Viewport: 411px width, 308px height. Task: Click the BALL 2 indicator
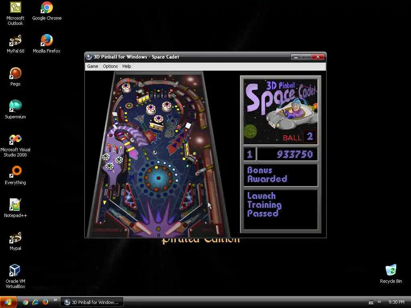299,137
